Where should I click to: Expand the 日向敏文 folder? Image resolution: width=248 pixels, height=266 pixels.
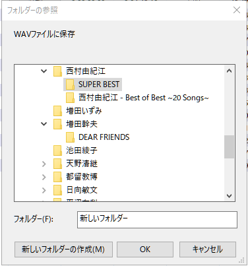click(x=44, y=190)
